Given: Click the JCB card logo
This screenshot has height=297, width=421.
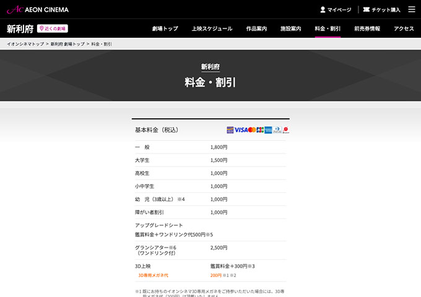Looking at the screenshot, I should click(260, 130).
